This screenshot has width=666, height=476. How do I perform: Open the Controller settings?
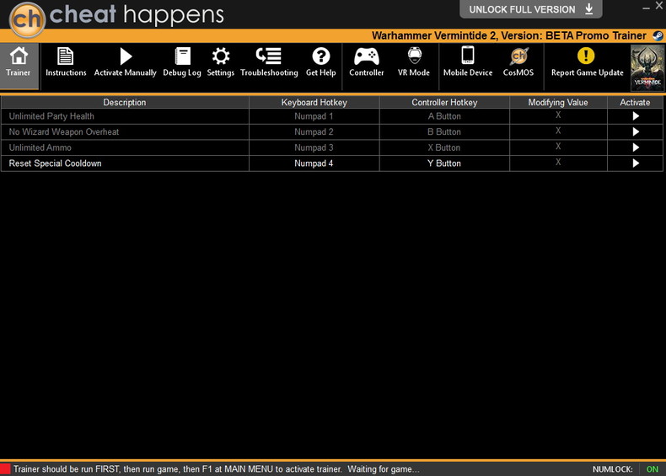(x=366, y=62)
